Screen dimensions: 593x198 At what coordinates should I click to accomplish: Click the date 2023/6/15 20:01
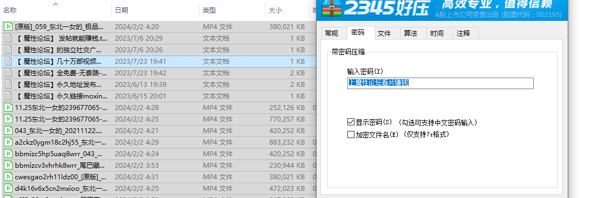click(x=140, y=96)
